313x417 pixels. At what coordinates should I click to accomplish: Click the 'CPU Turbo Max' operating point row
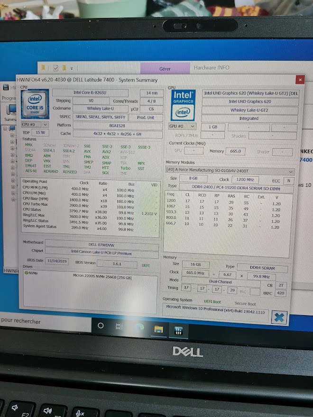coord(90,205)
